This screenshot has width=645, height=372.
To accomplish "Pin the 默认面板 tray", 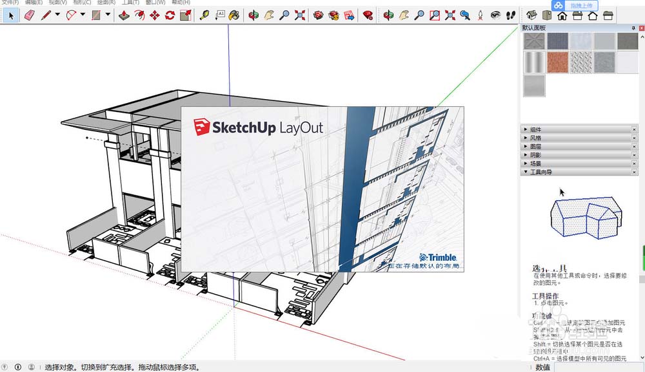I will click(x=633, y=28).
